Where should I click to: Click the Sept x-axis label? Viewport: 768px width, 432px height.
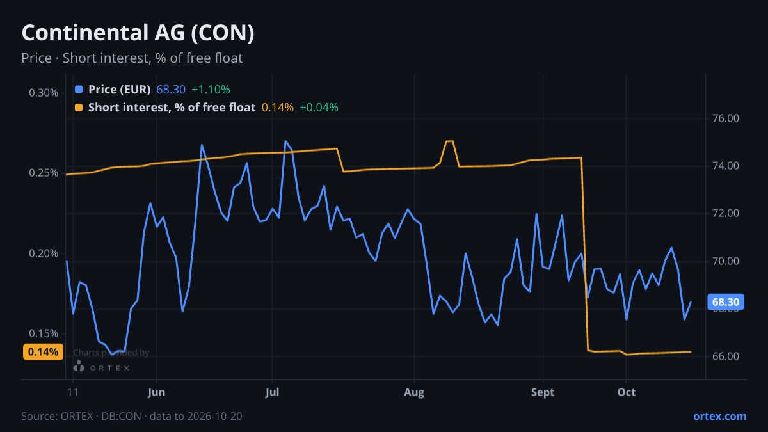coord(543,392)
